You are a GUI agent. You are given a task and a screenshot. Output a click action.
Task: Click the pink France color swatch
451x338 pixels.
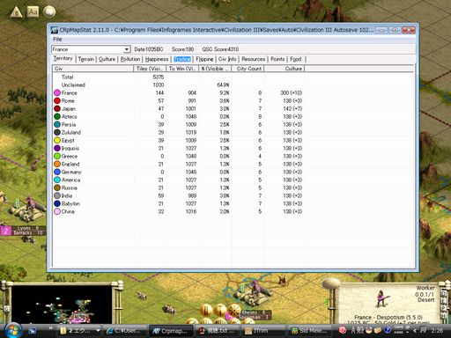point(57,92)
